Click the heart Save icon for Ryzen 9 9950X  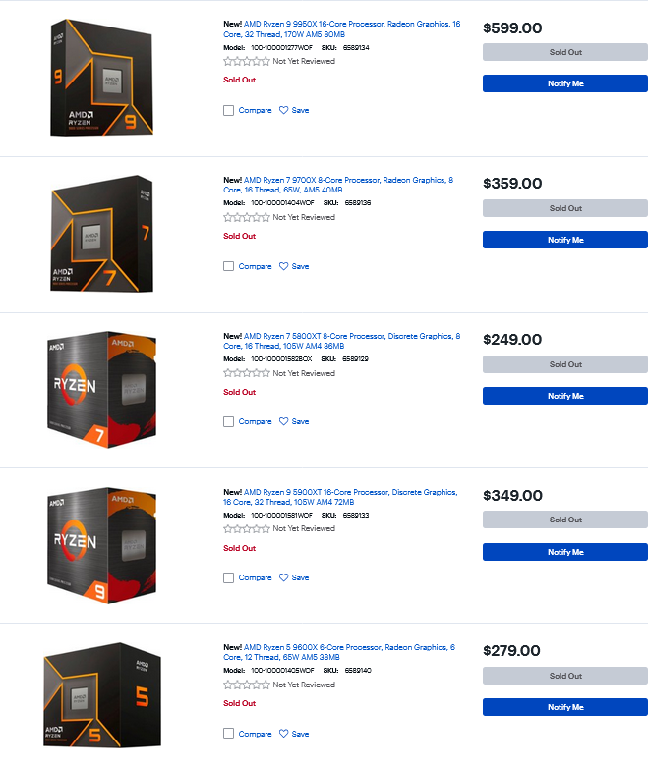[284, 110]
